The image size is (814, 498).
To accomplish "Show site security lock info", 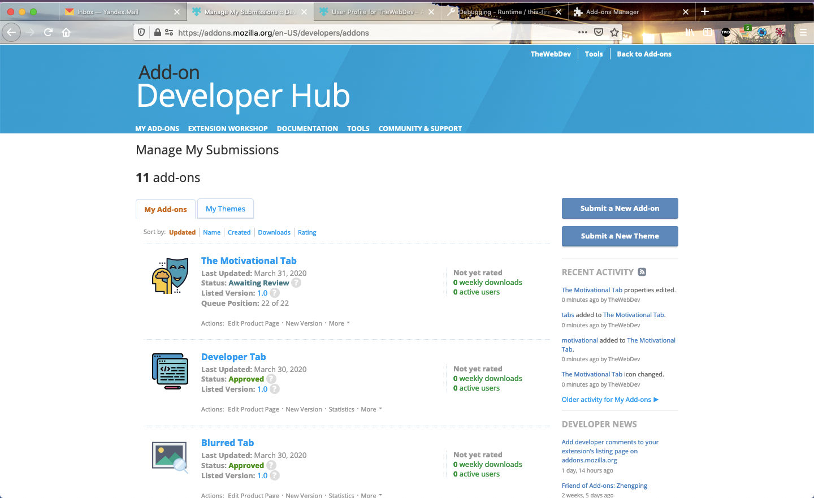I will coord(158,33).
